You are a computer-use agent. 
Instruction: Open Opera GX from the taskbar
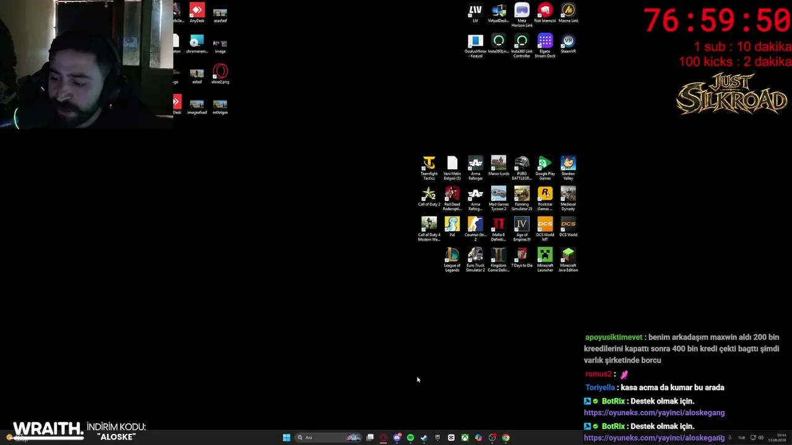pos(384,438)
